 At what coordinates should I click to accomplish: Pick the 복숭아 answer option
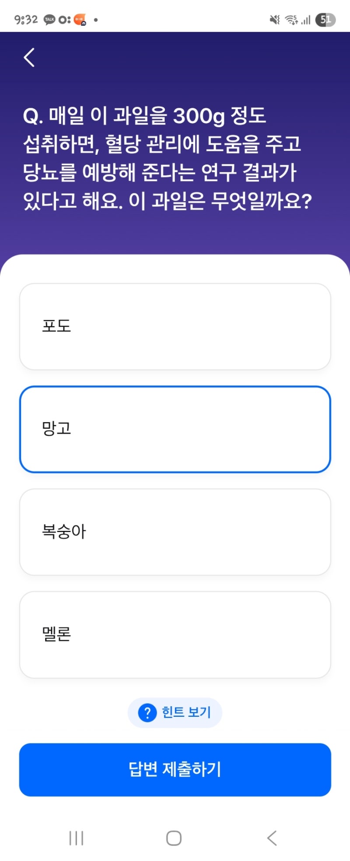tap(175, 532)
